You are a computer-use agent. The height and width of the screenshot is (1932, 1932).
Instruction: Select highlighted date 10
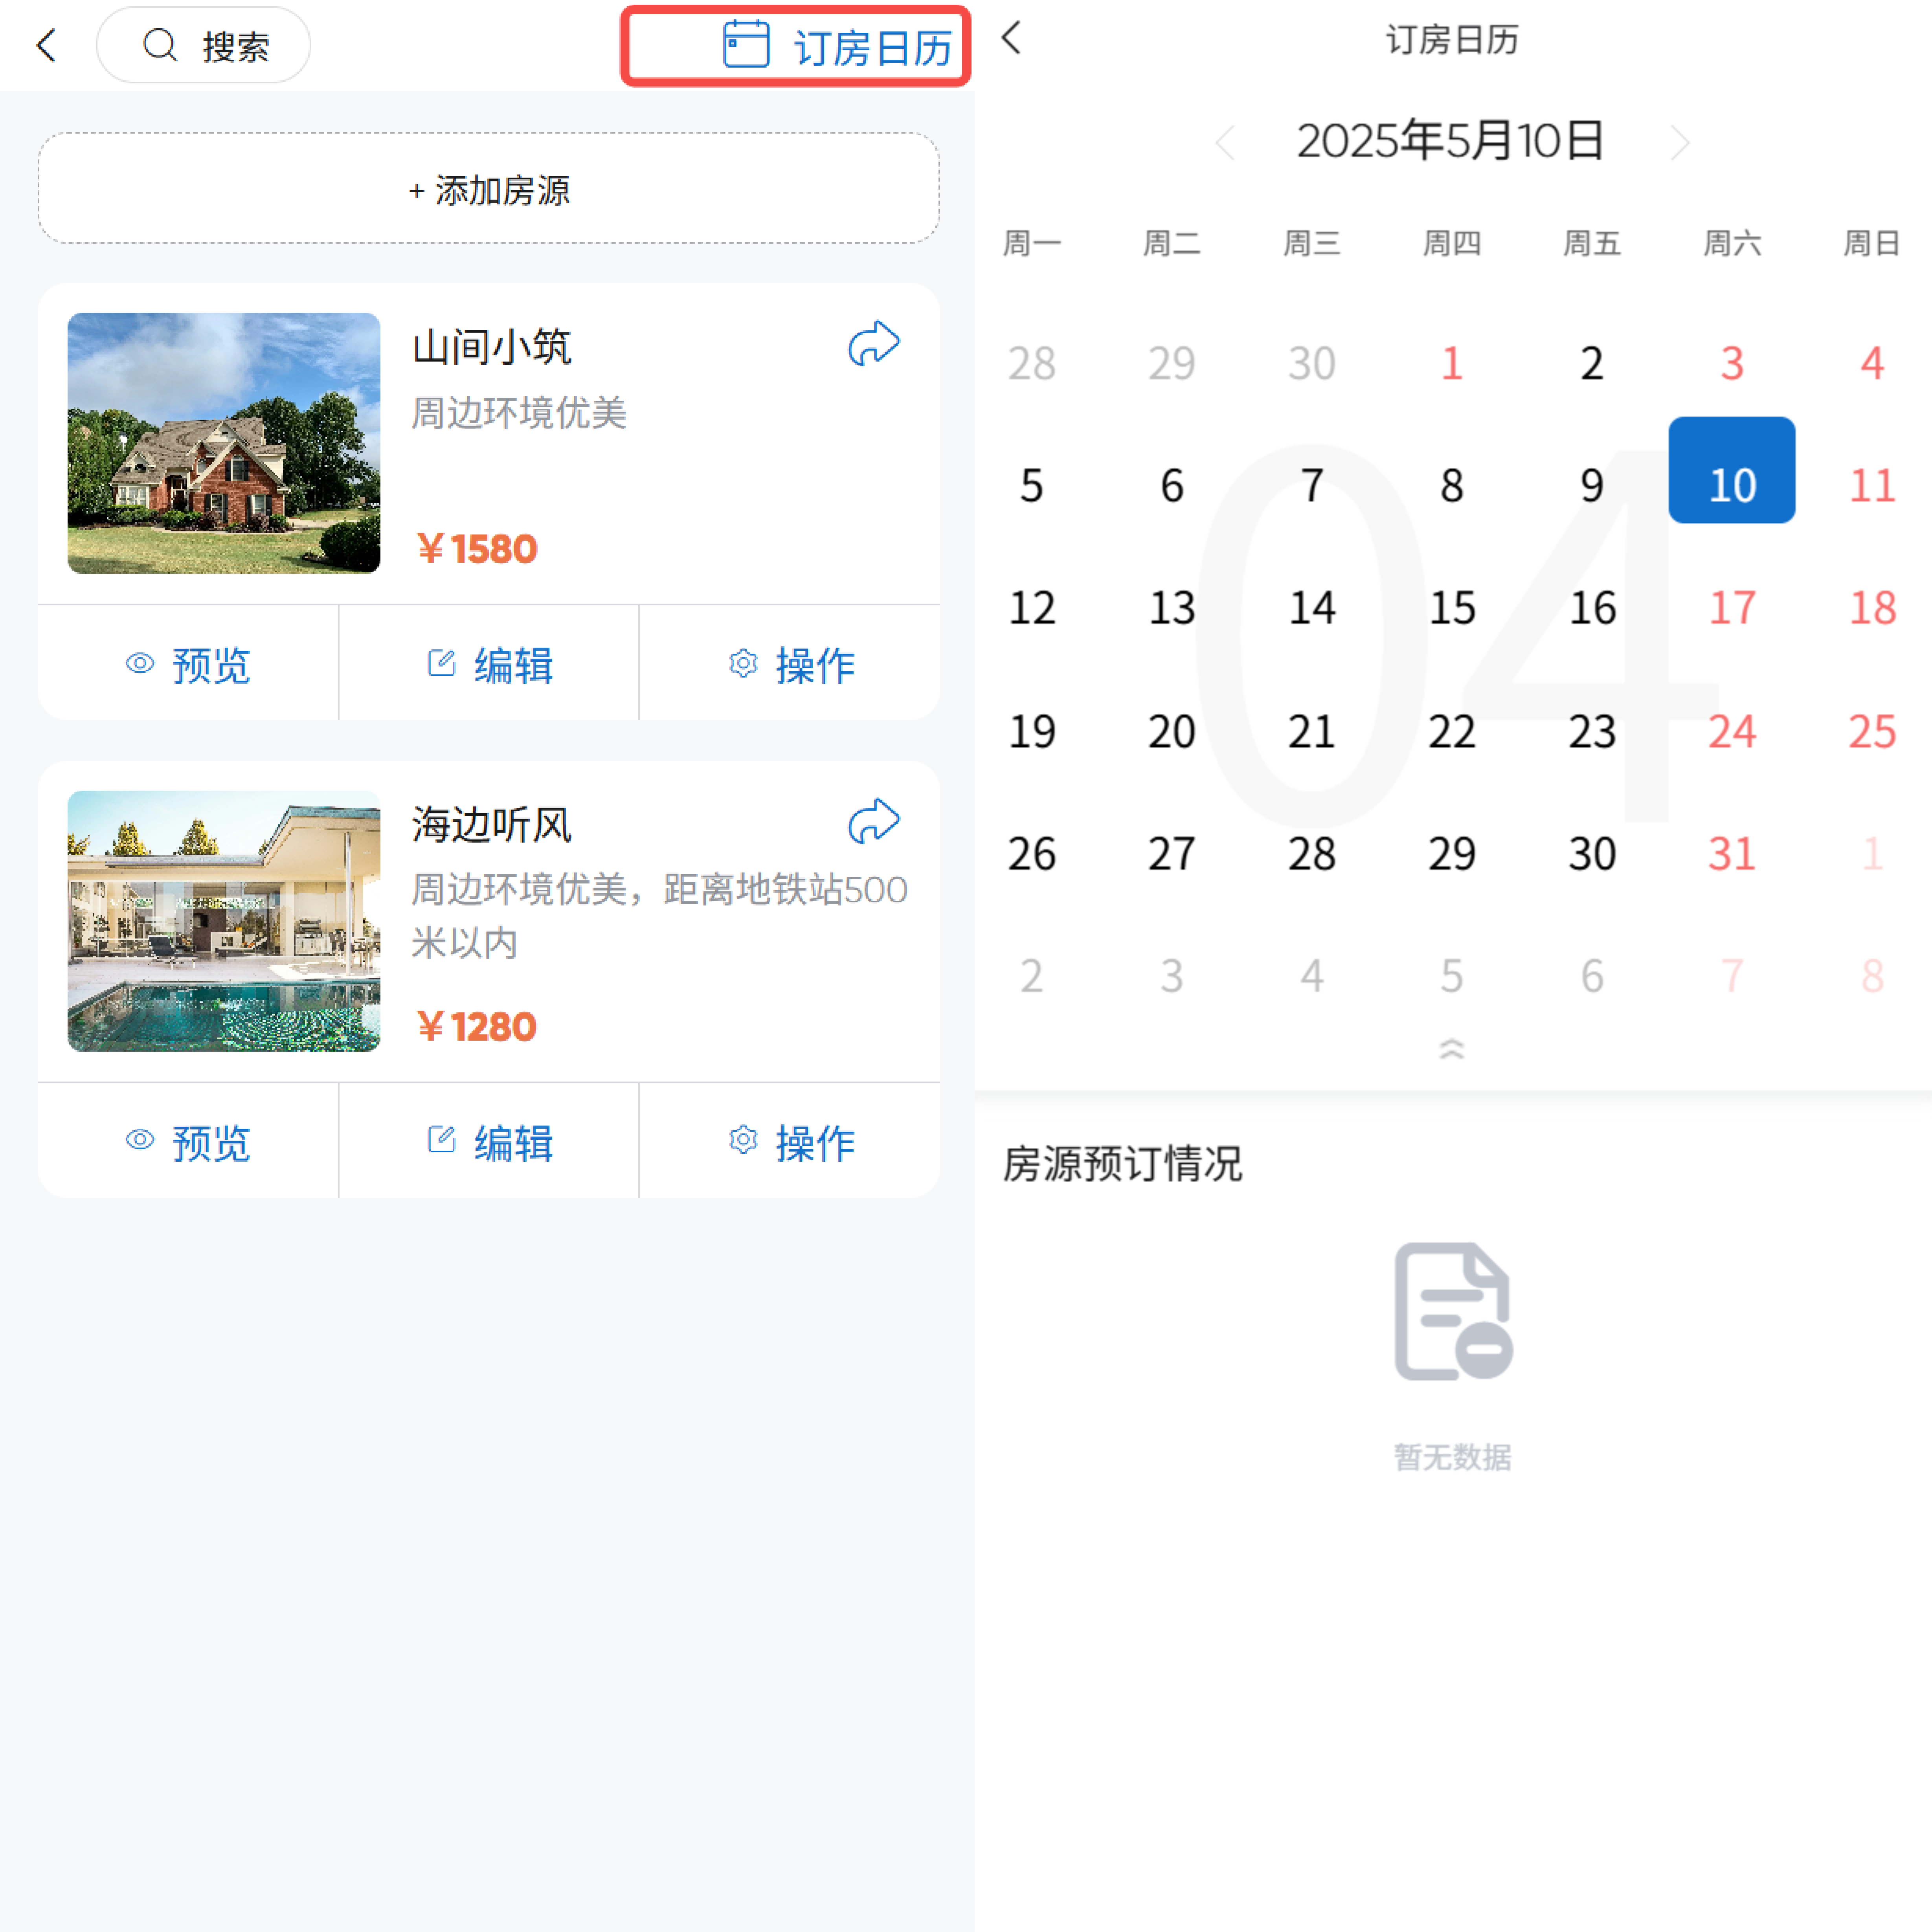pyautogui.click(x=1732, y=470)
